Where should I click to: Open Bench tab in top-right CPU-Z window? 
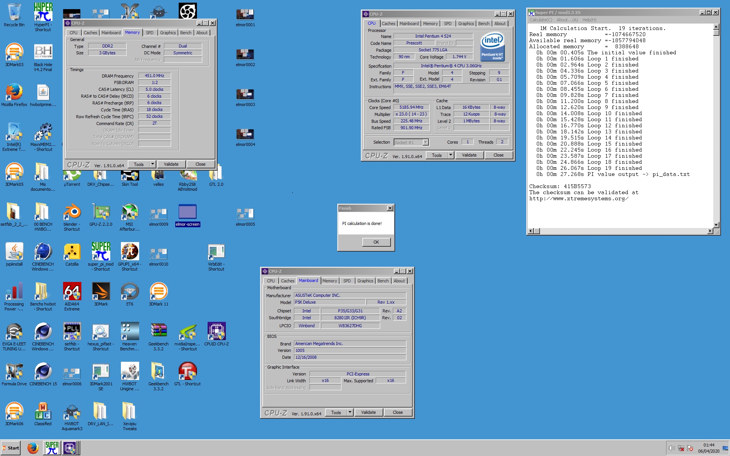coord(484,24)
